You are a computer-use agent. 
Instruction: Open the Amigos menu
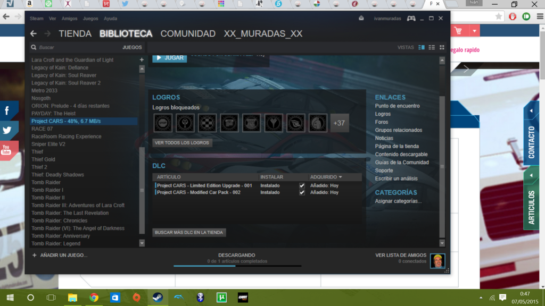70,19
